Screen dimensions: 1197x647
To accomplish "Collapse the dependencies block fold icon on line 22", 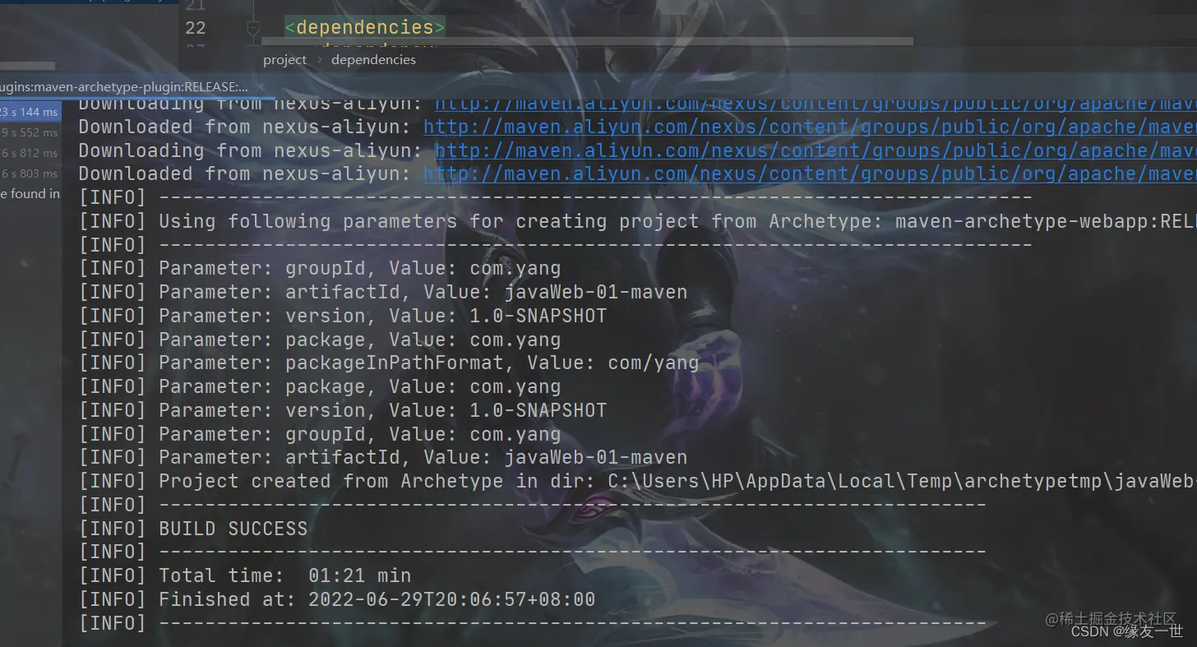I will [253, 29].
